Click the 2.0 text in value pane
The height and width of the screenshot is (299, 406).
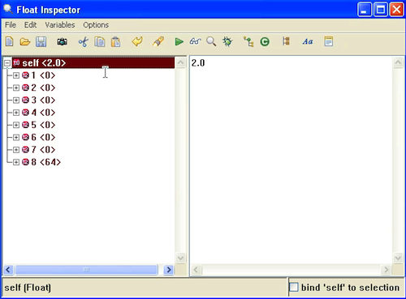[x=198, y=63]
